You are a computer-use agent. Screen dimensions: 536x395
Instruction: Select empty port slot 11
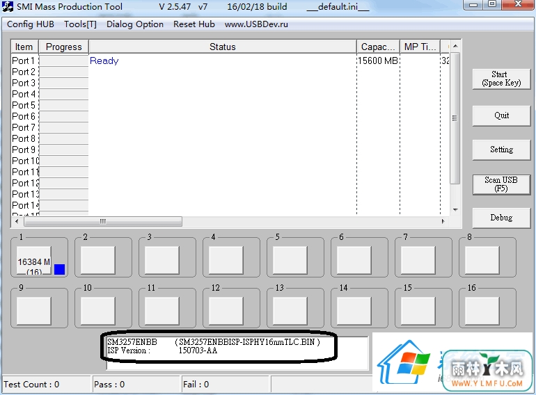click(x=161, y=311)
